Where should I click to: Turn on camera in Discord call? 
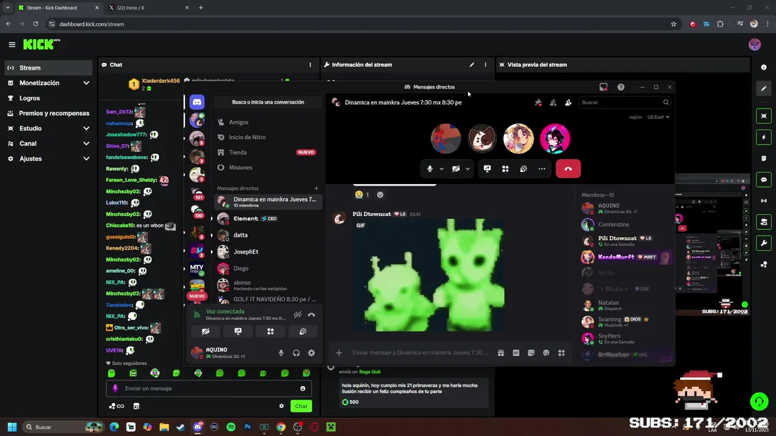(x=456, y=169)
